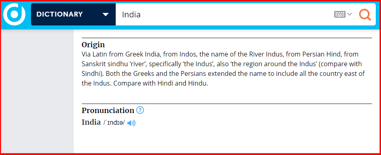Click the word Hindi in origin text
This screenshot has height=155, width=381.
pos(165,84)
